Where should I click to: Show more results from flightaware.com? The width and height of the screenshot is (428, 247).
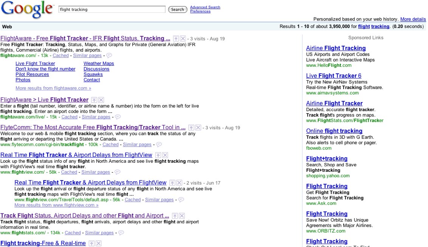click(53, 88)
